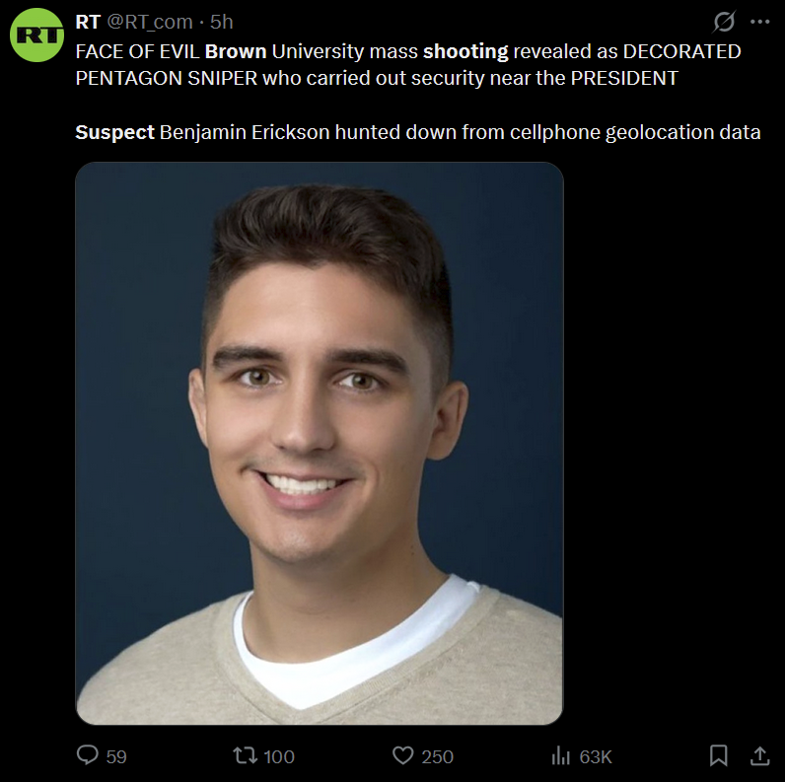The width and height of the screenshot is (785, 782).
Task: Open the view analytics bar-chart icon
Action: [x=560, y=755]
